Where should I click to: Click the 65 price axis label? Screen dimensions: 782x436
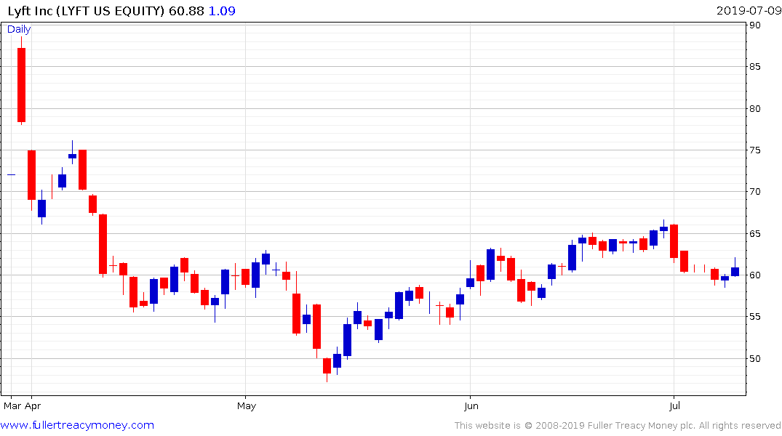click(755, 234)
